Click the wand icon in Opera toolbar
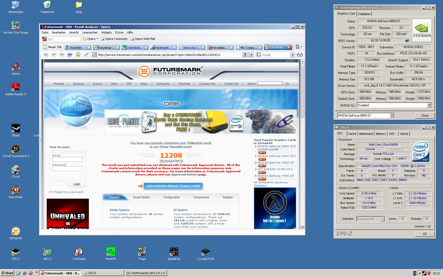This screenshot has width=443, height=277. [86, 55]
